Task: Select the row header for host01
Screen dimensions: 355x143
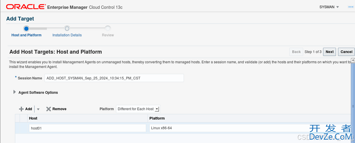Action: [18, 128]
